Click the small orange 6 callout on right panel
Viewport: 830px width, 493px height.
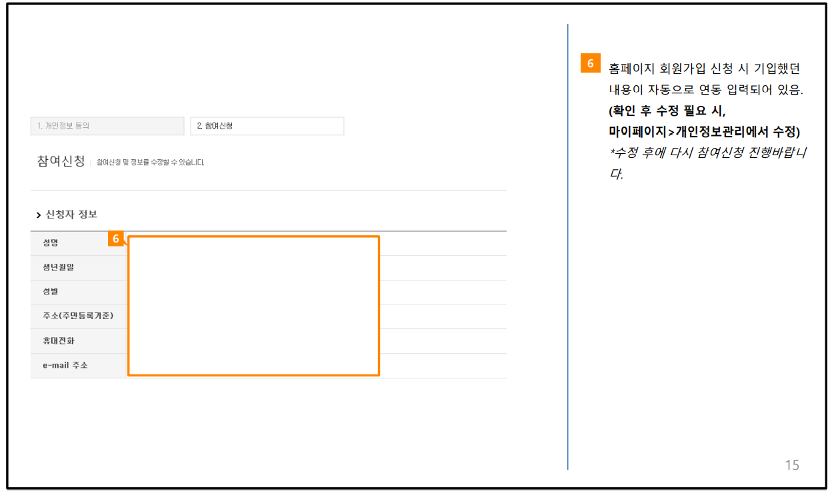pos(589,61)
